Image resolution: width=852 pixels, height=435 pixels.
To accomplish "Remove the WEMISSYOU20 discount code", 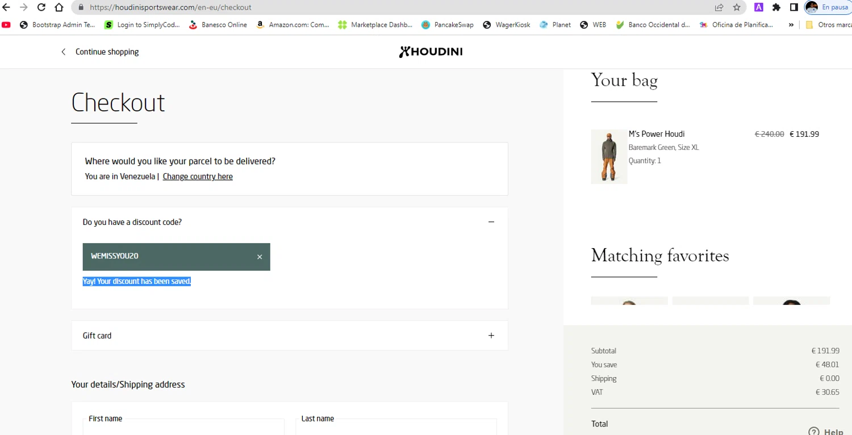I will click(x=260, y=257).
